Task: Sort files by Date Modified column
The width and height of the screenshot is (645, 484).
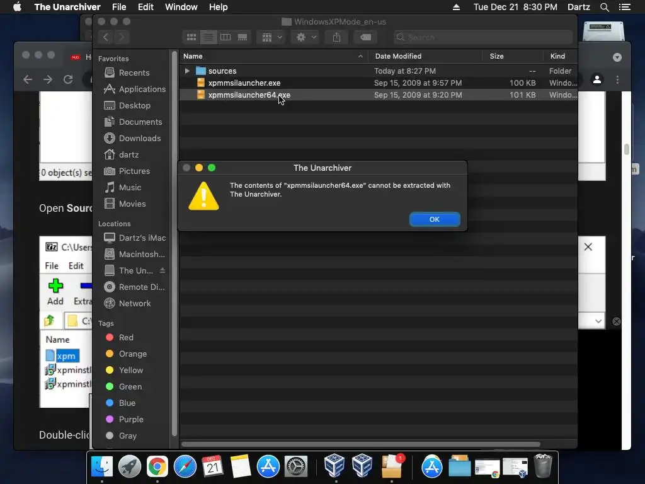Action: pyautogui.click(x=425, y=56)
